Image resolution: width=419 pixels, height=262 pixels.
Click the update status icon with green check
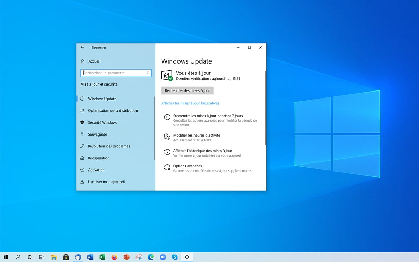click(167, 75)
